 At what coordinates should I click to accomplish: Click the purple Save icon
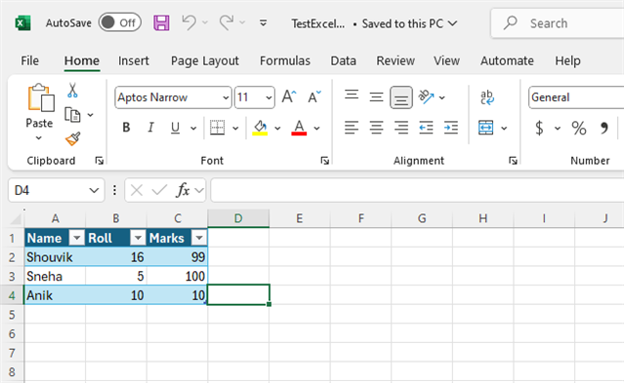161,23
